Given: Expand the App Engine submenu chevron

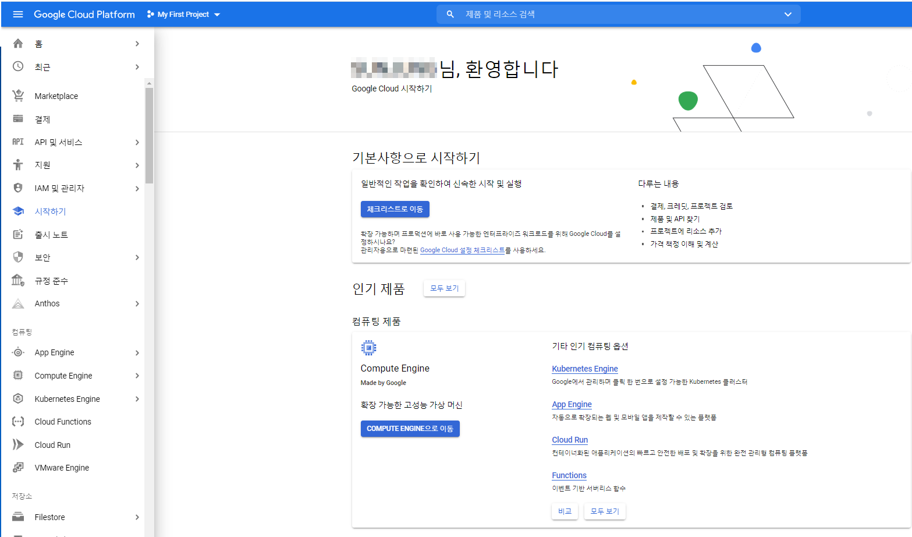Looking at the screenshot, I should [137, 352].
